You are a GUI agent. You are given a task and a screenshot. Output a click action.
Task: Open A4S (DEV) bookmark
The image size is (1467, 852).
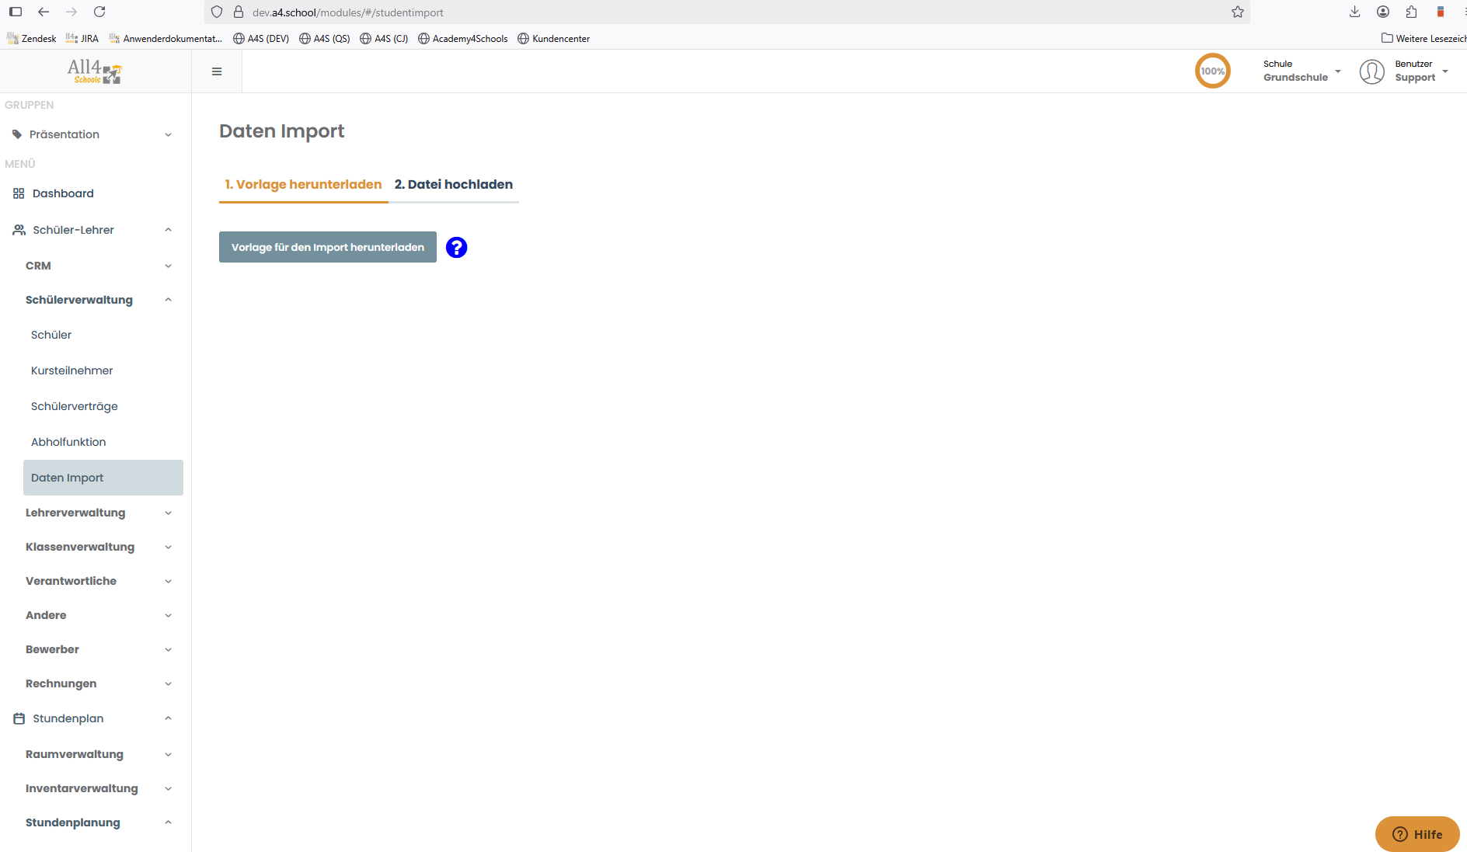[261, 38]
